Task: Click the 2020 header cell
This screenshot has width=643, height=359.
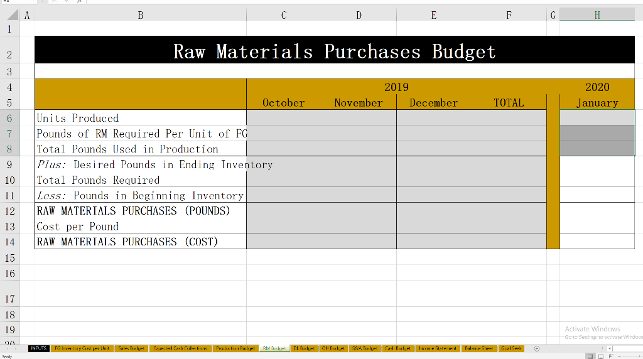Action: pyautogui.click(x=597, y=87)
